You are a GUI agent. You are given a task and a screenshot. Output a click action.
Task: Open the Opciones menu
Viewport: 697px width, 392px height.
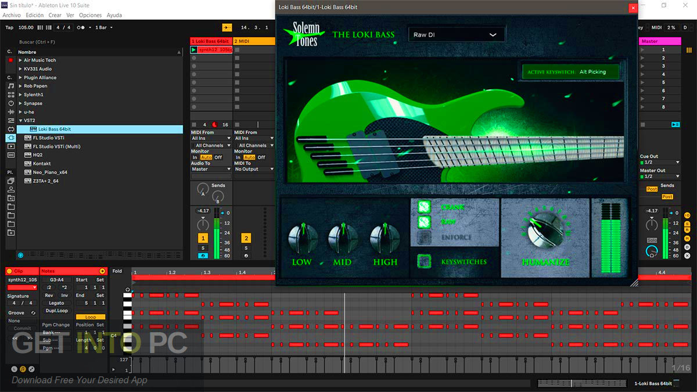click(90, 15)
